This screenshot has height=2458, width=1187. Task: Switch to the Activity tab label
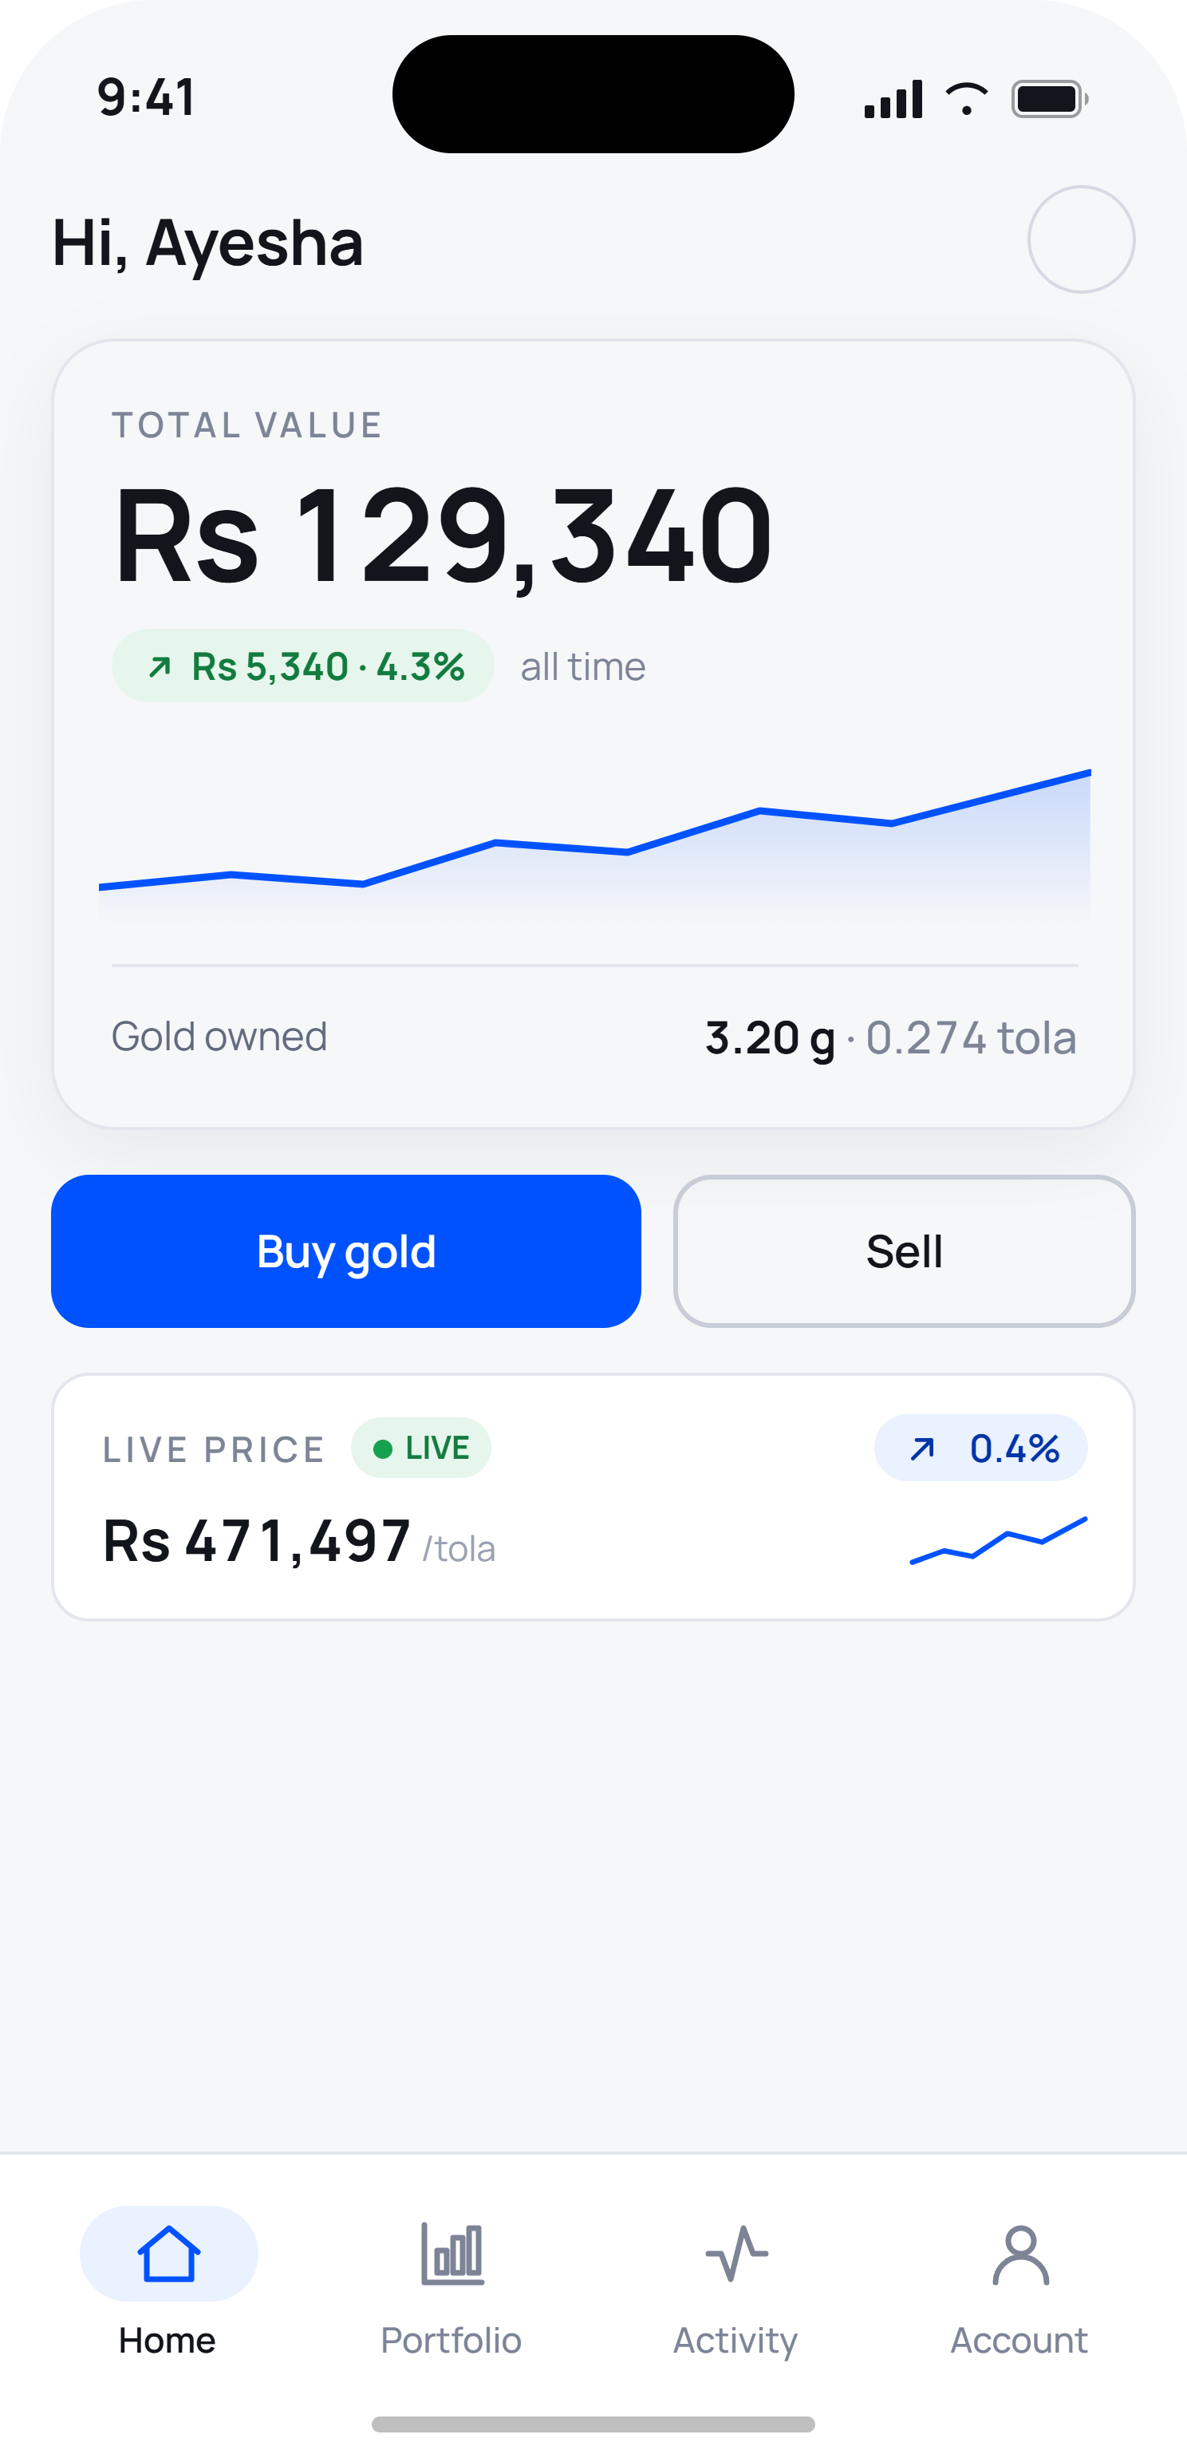[x=735, y=2341]
